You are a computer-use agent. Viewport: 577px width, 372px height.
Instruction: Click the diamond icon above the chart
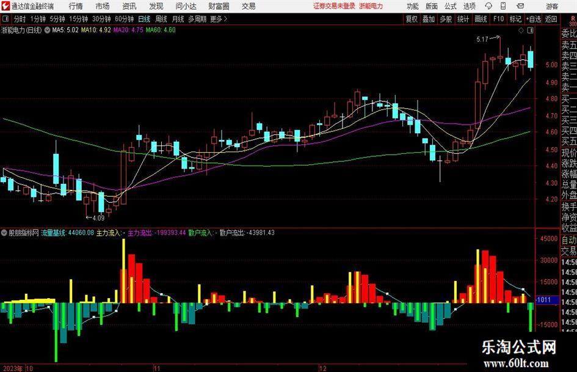pos(521,31)
